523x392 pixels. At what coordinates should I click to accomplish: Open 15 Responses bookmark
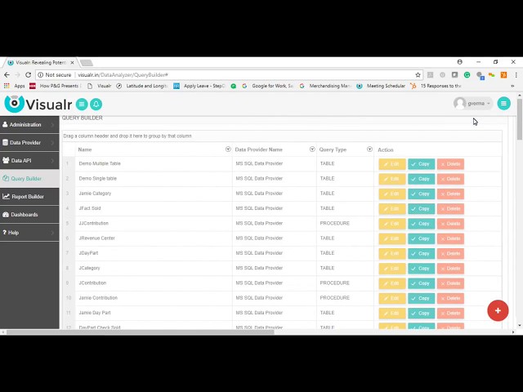[x=436, y=86]
